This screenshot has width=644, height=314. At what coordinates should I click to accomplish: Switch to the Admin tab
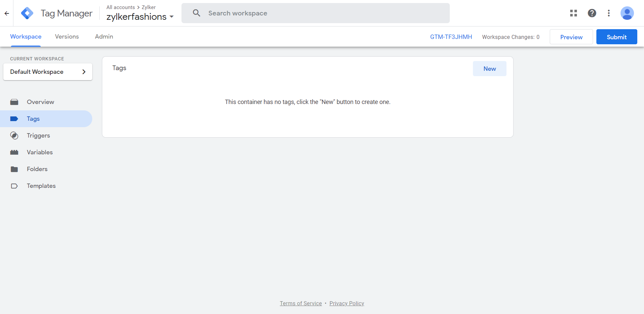point(104,37)
